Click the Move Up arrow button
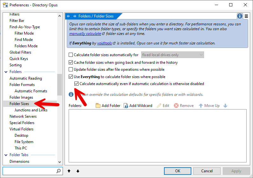253x178 pixels. (209, 106)
